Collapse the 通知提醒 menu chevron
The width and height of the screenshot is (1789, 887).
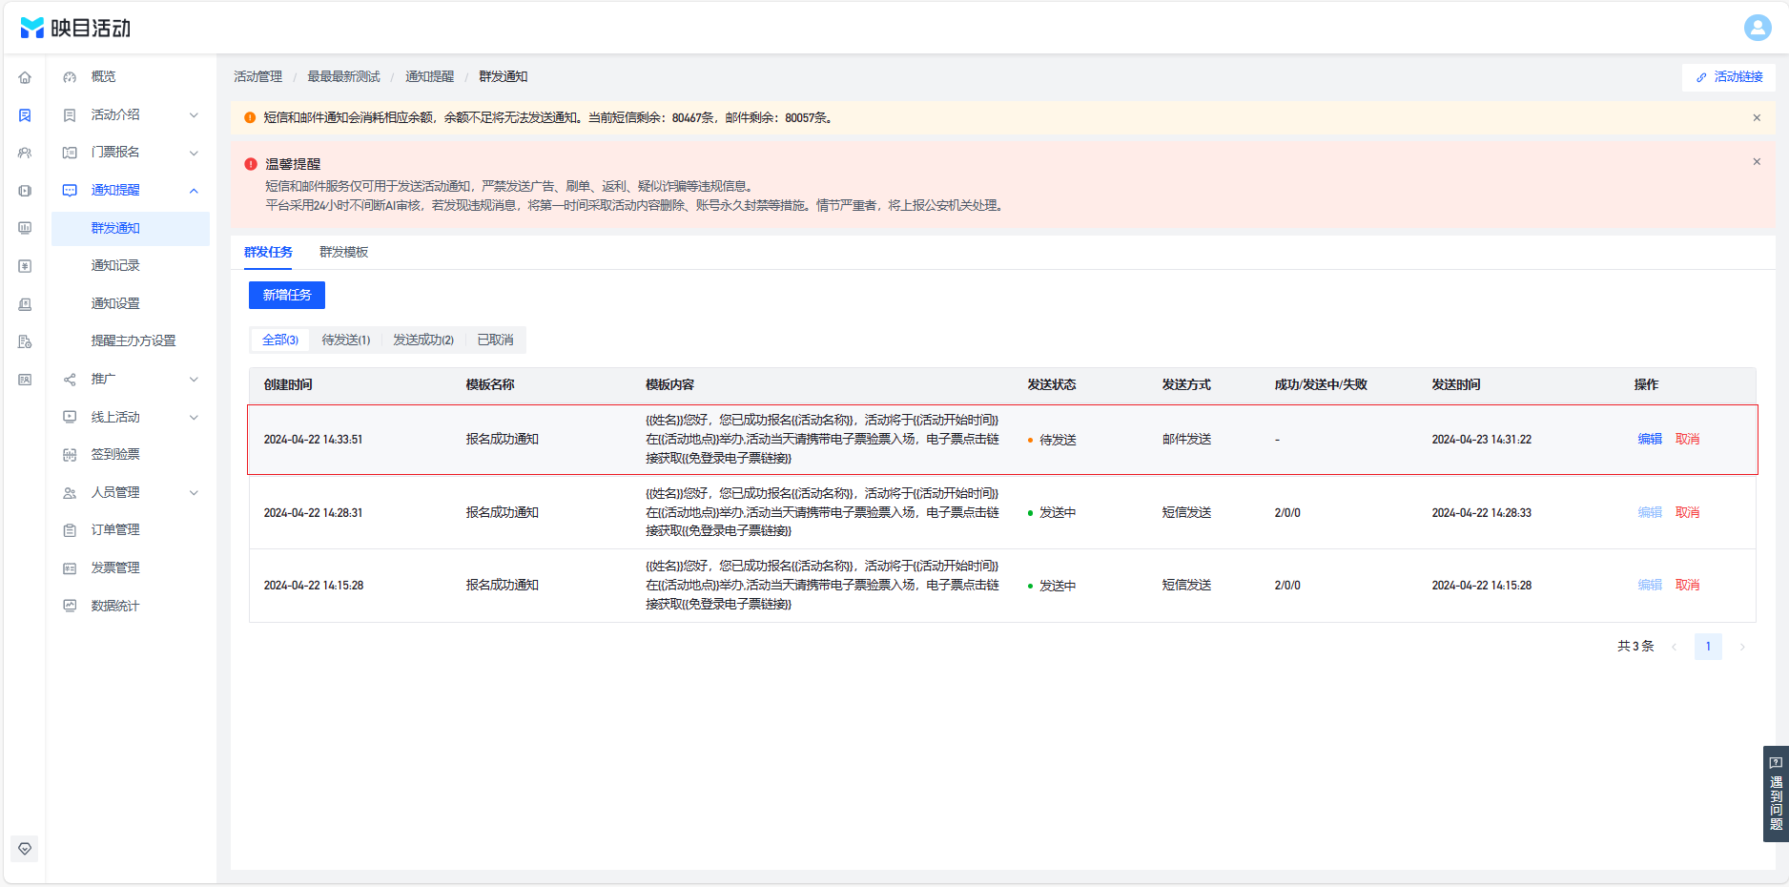point(194,191)
